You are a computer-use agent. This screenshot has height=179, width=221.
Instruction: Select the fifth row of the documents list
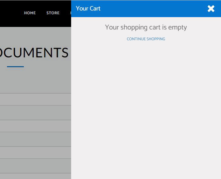click(x=35, y=153)
